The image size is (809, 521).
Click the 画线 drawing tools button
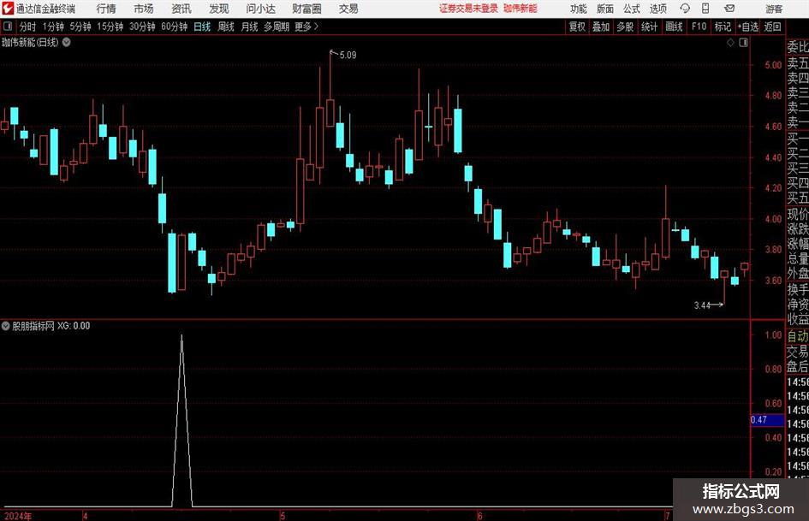click(x=674, y=27)
